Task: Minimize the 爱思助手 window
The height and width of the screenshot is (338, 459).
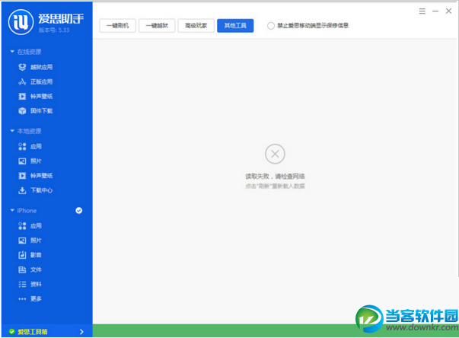Action: click(x=435, y=11)
